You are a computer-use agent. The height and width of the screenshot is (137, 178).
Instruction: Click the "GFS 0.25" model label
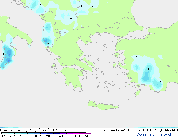pyautogui.click(x=60, y=130)
